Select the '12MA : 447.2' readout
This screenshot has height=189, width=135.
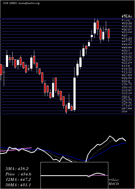[x=18, y=180]
